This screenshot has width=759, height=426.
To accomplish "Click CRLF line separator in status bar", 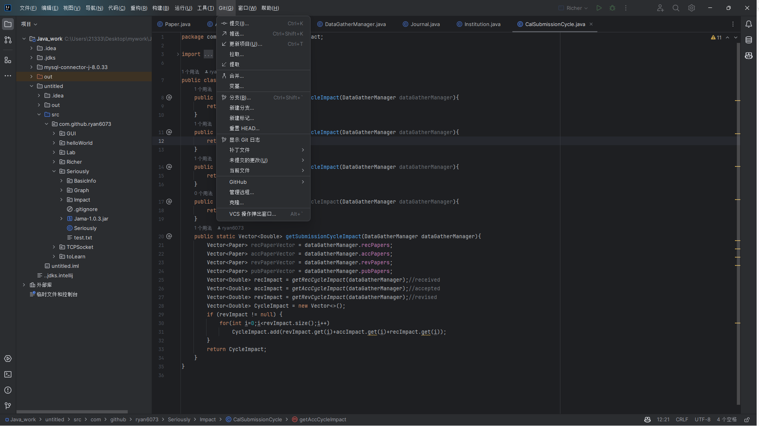I will point(682,420).
